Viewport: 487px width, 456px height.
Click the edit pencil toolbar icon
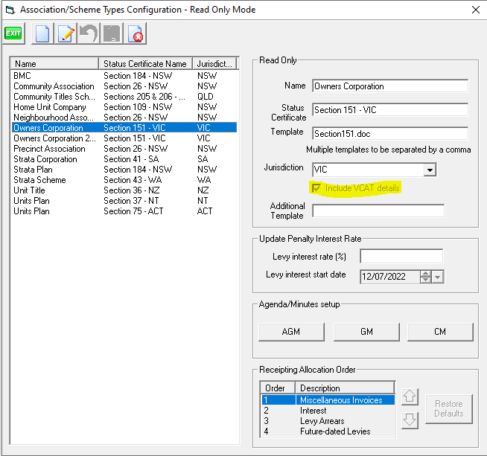coord(66,33)
